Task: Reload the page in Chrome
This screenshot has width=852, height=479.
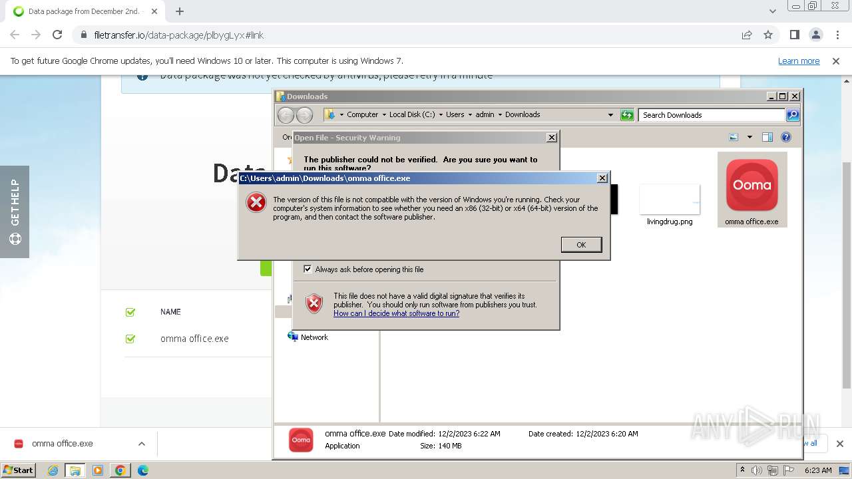Action: coord(57,35)
